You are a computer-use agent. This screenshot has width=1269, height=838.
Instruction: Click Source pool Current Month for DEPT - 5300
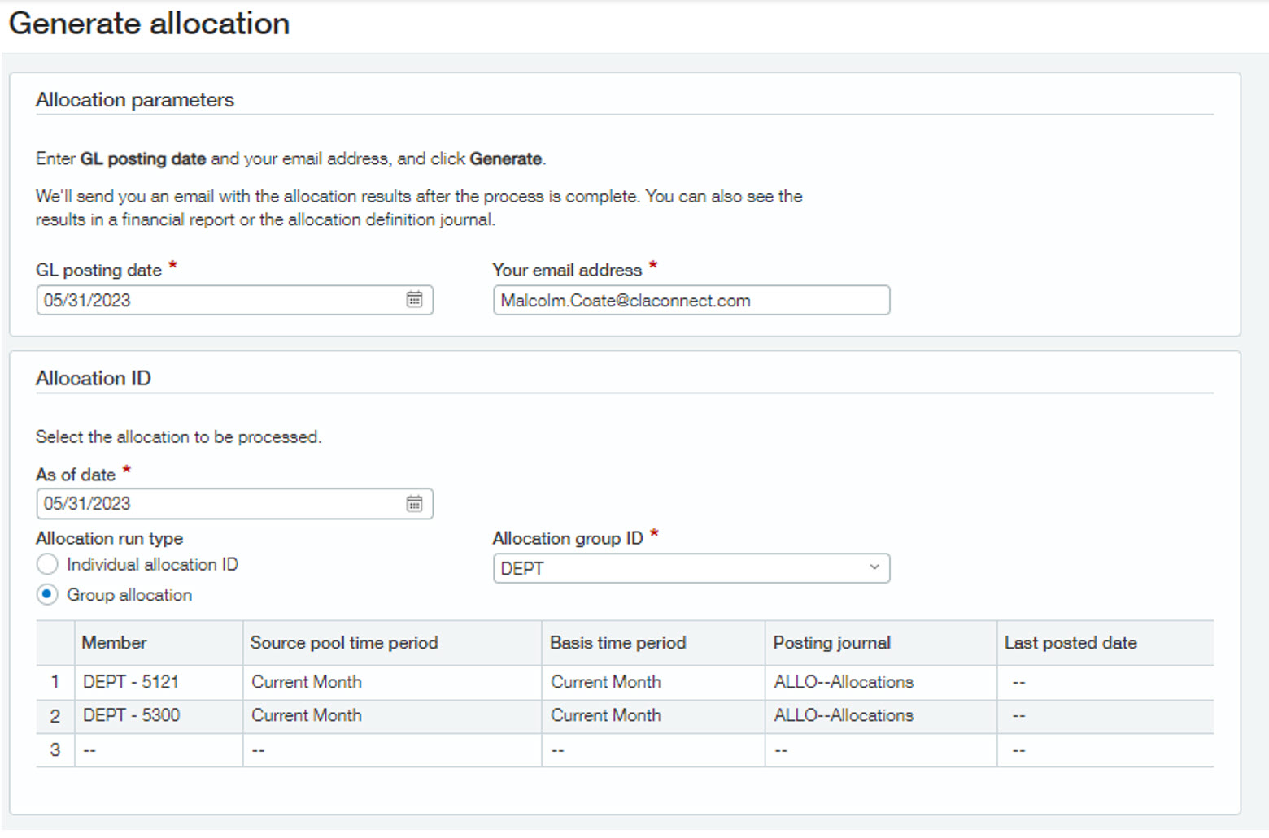click(307, 715)
